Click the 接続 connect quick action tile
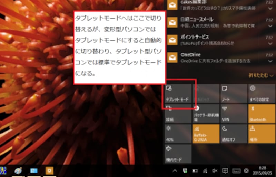 tap(178, 114)
